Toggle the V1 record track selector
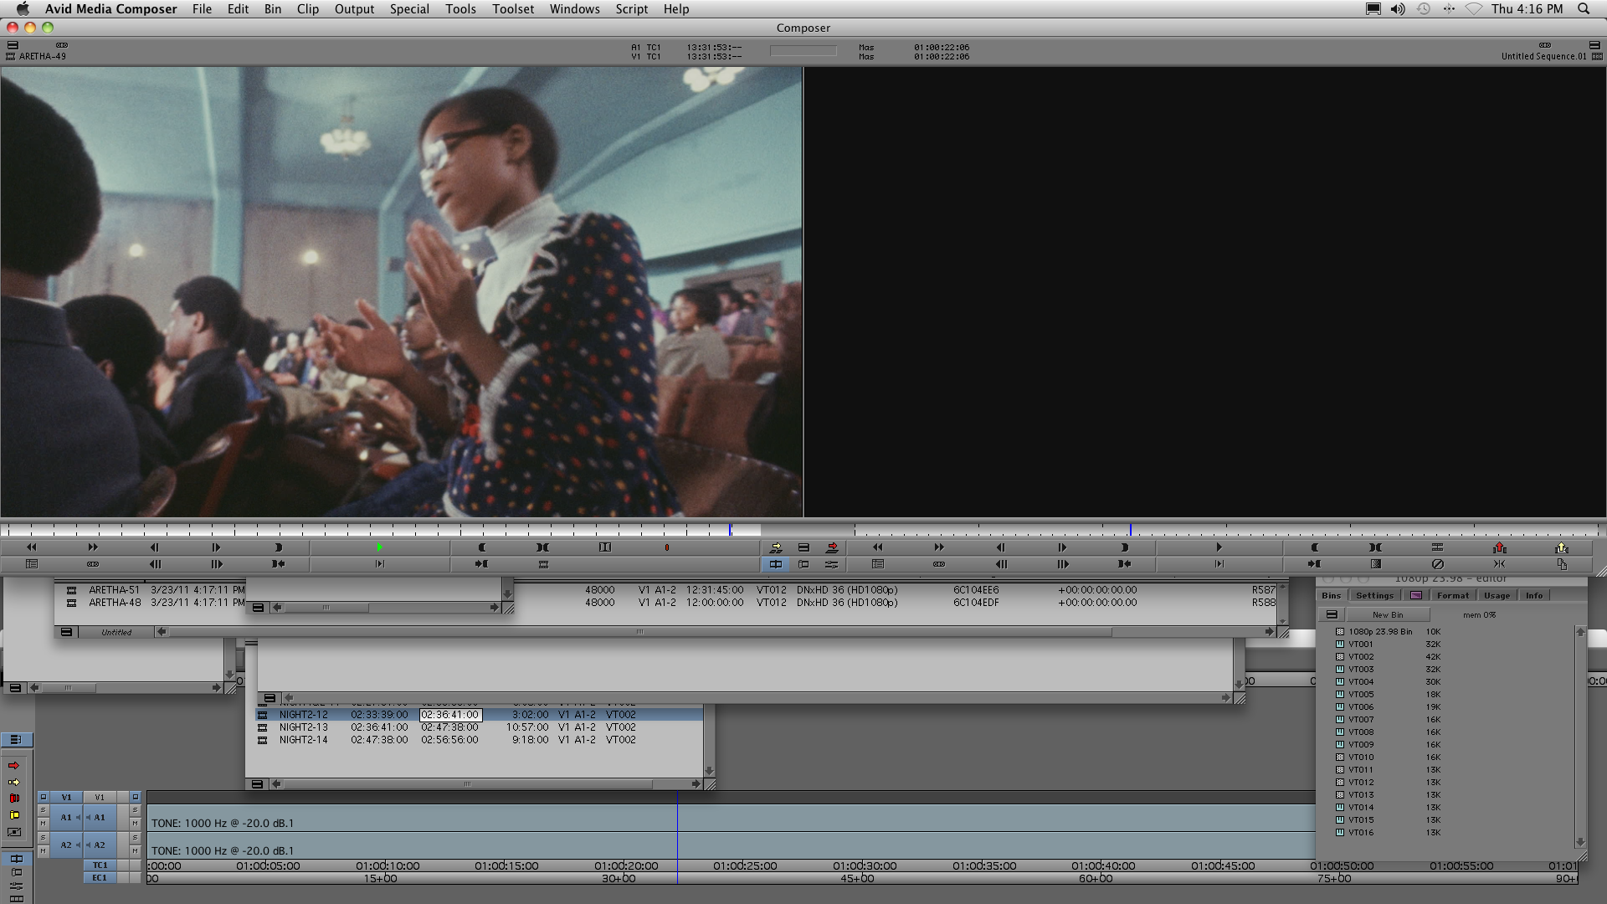Image resolution: width=1607 pixels, height=904 pixels. [x=100, y=798]
